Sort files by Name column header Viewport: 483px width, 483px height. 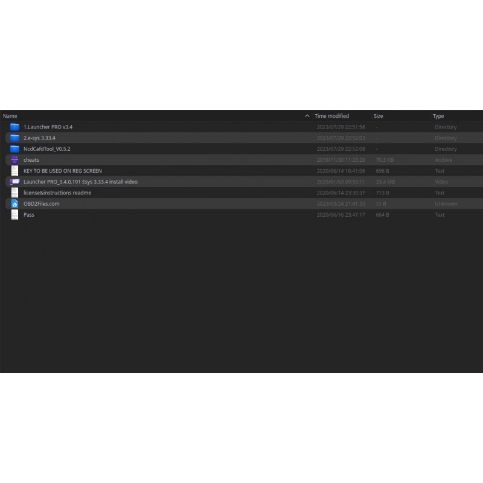coord(10,116)
